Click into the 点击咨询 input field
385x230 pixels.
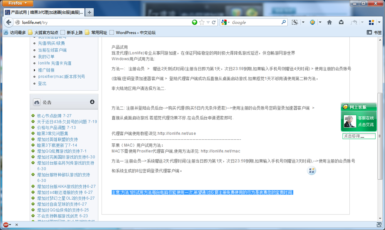pyautogui.click(x=359, y=136)
